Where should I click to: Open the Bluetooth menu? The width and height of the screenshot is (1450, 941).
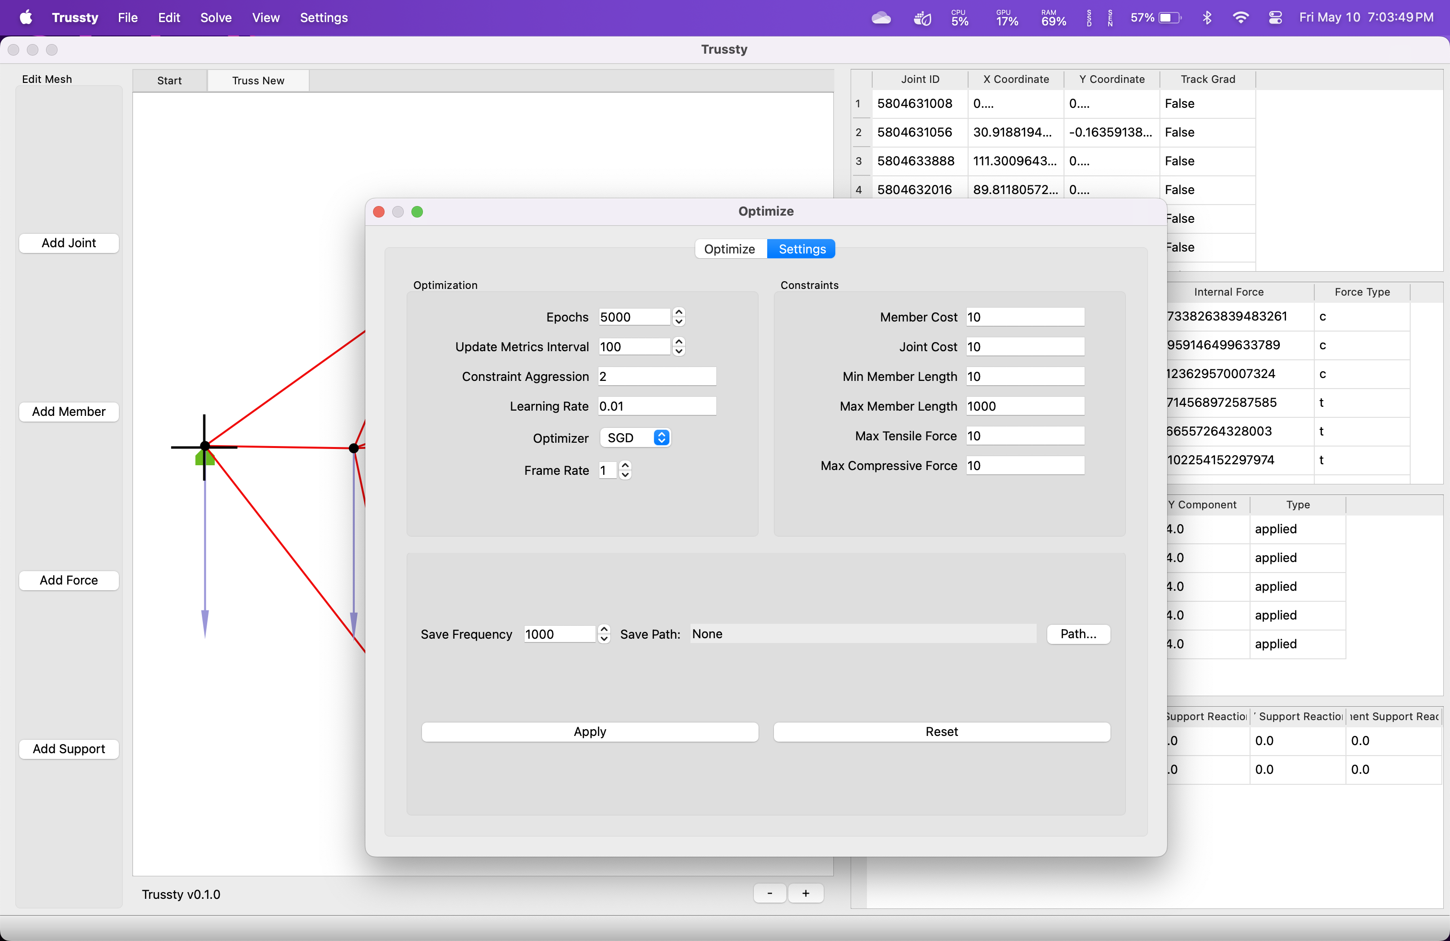(x=1206, y=18)
